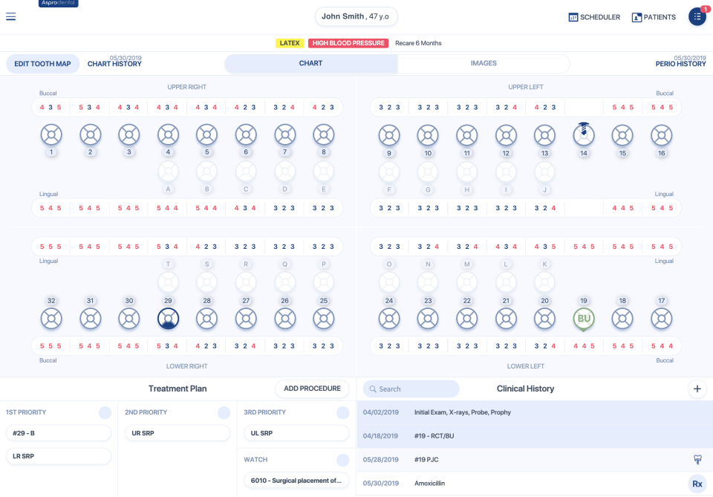The width and height of the screenshot is (713, 497).
Task: Click the Clinical History search field
Action: 416,389
